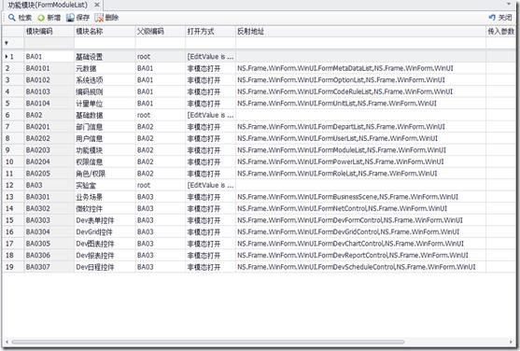Click the 模块编码 filter cell

49,43
